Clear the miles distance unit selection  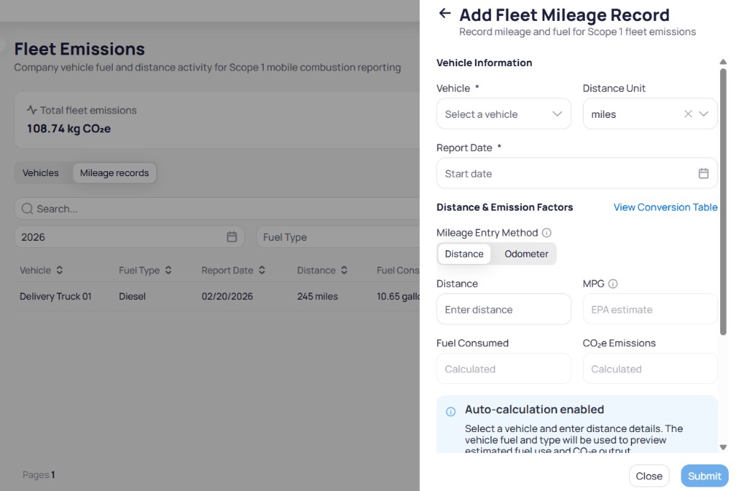(x=688, y=114)
